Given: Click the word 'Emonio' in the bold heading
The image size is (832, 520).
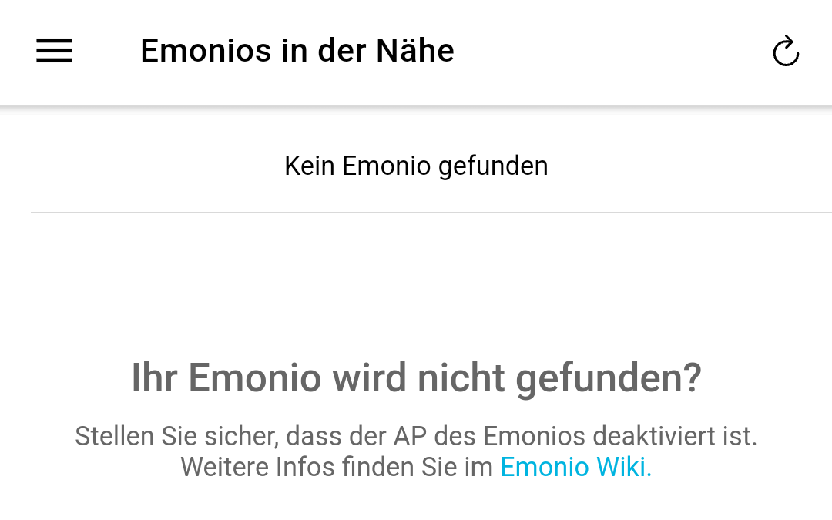Looking at the screenshot, I should [x=255, y=377].
